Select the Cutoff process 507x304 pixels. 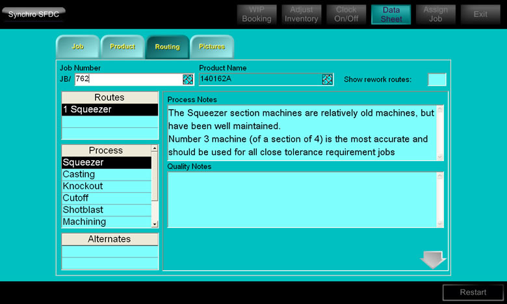click(107, 198)
